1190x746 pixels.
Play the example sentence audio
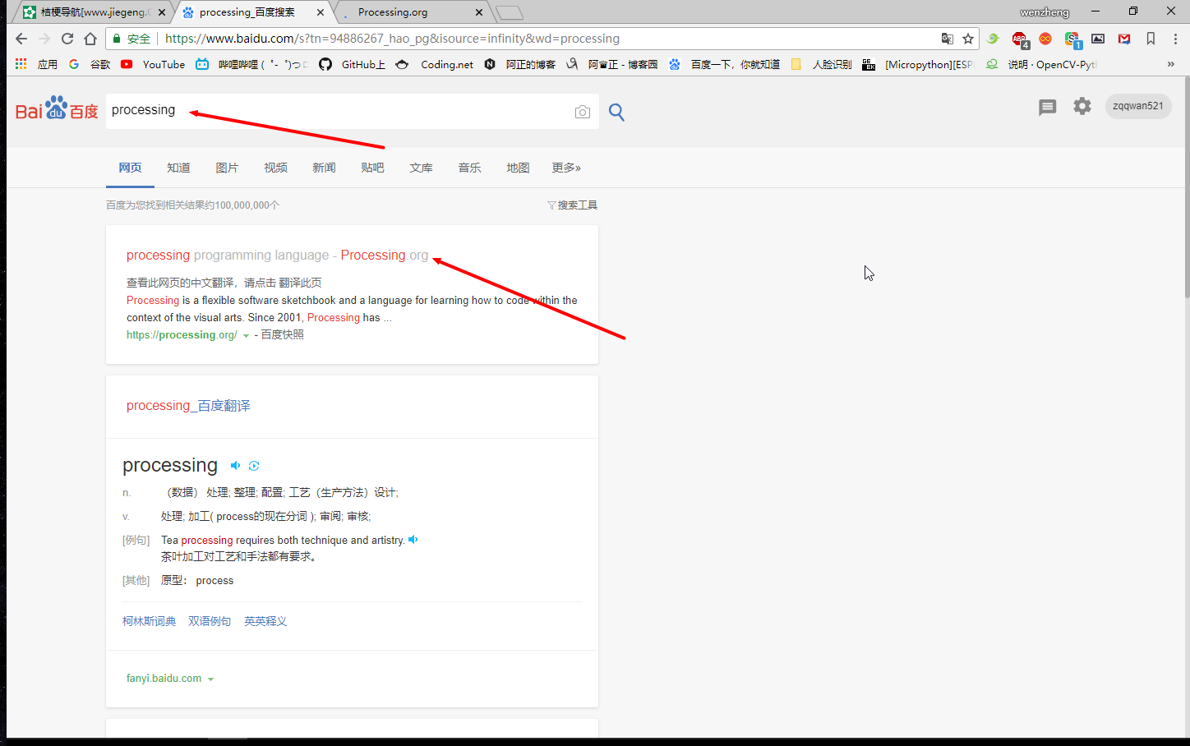pos(413,540)
